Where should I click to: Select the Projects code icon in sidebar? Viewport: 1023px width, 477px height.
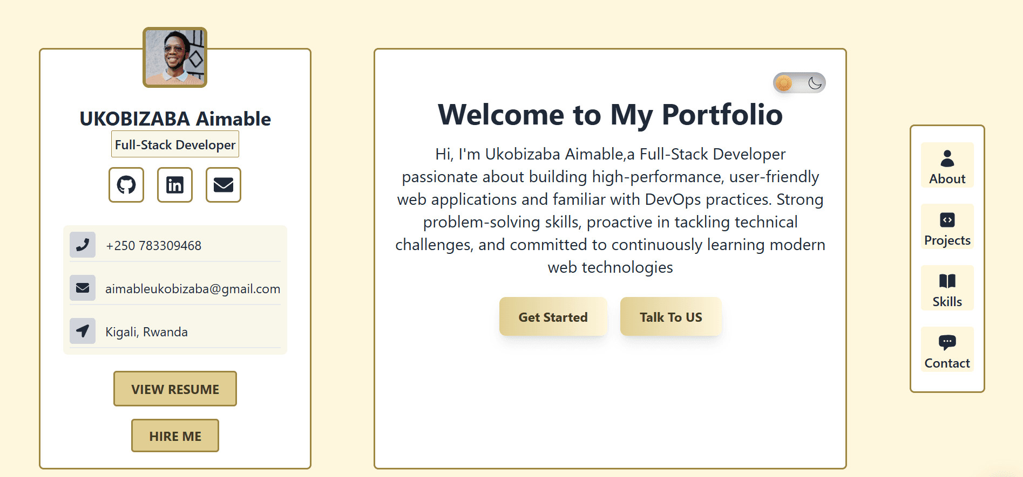click(x=947, y=220)
